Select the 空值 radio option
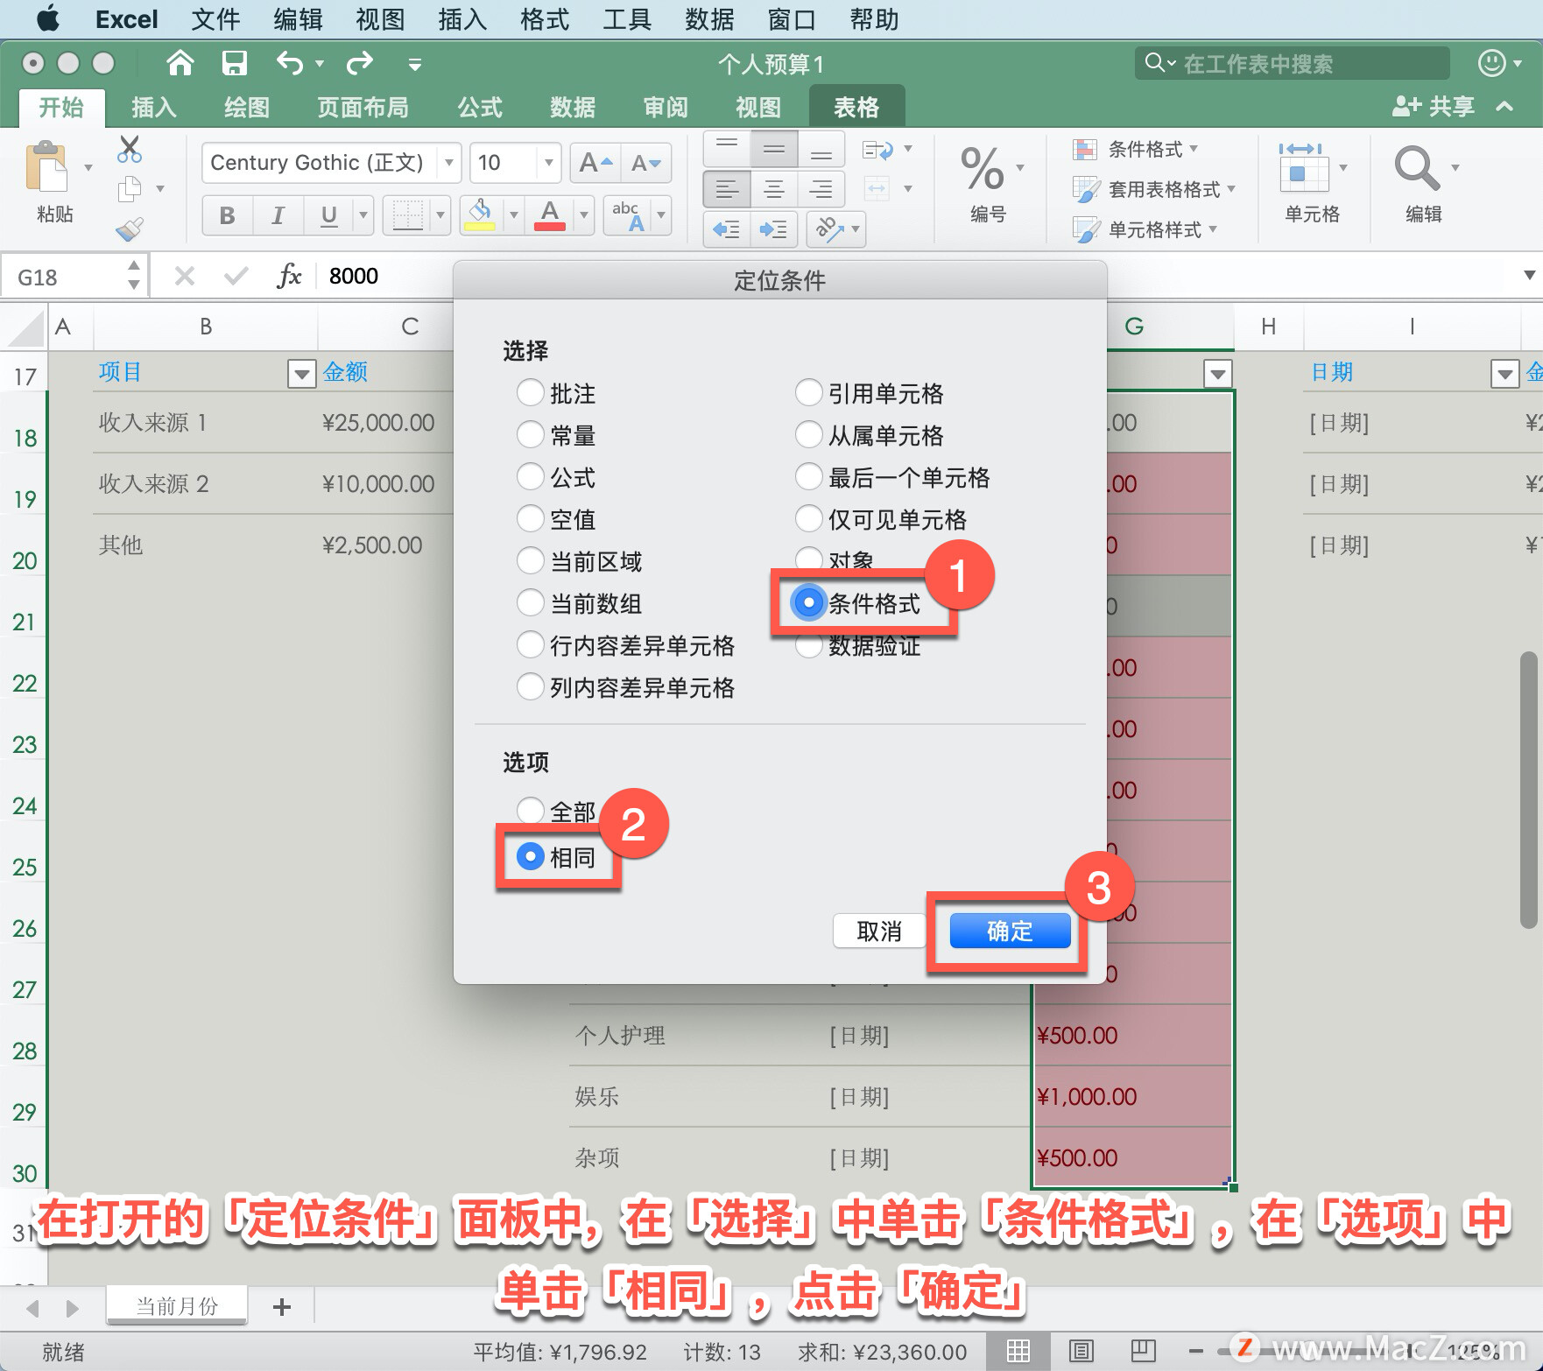The width and height of the screenshot is (1543, 1371). [531, 518]
